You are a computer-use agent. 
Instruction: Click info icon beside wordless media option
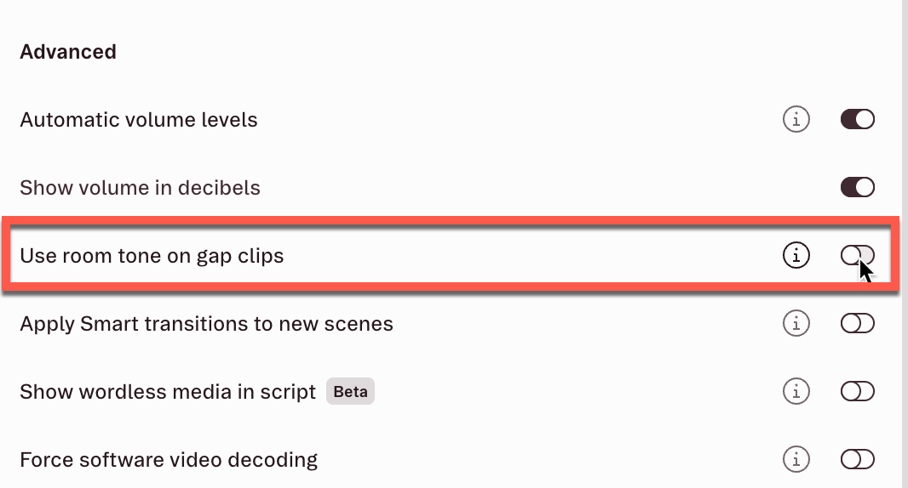pos(796,391)
